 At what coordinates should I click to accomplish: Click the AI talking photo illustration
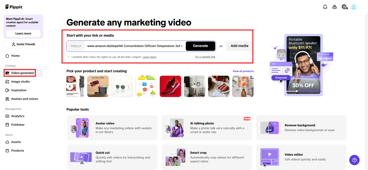click(x=174, y=128)
